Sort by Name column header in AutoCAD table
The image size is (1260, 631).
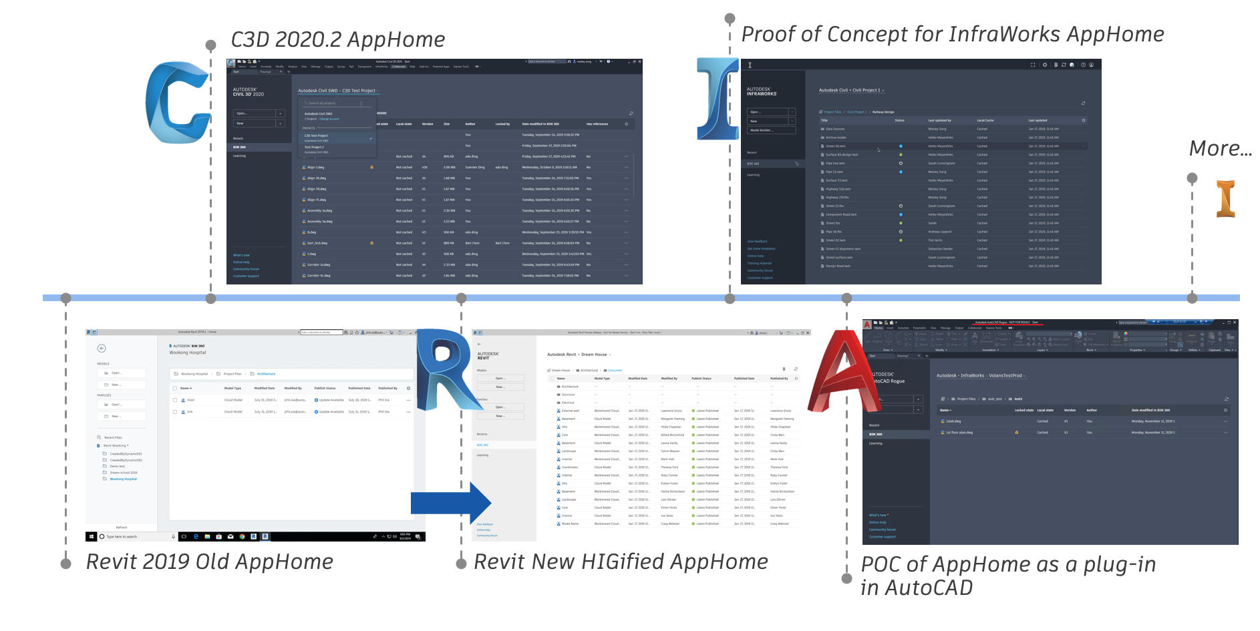coord(945,410)
